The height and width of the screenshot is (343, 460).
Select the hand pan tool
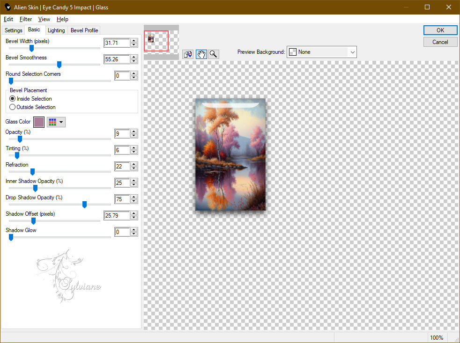(x=201, y=54)
